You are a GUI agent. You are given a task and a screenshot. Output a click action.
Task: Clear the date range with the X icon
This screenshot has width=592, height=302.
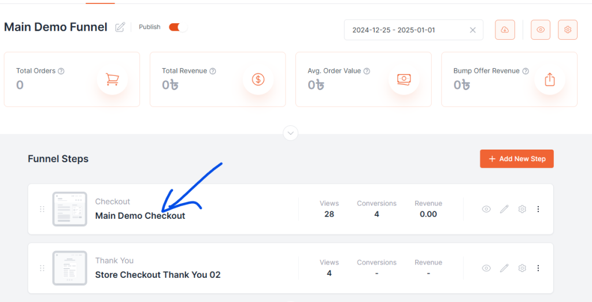click(x=473, y=30)
